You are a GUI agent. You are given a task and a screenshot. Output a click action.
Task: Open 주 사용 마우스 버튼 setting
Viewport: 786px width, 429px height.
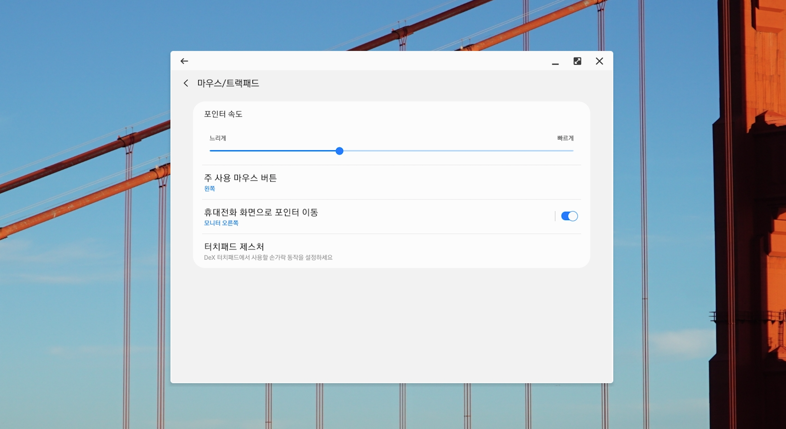[240, 178]
